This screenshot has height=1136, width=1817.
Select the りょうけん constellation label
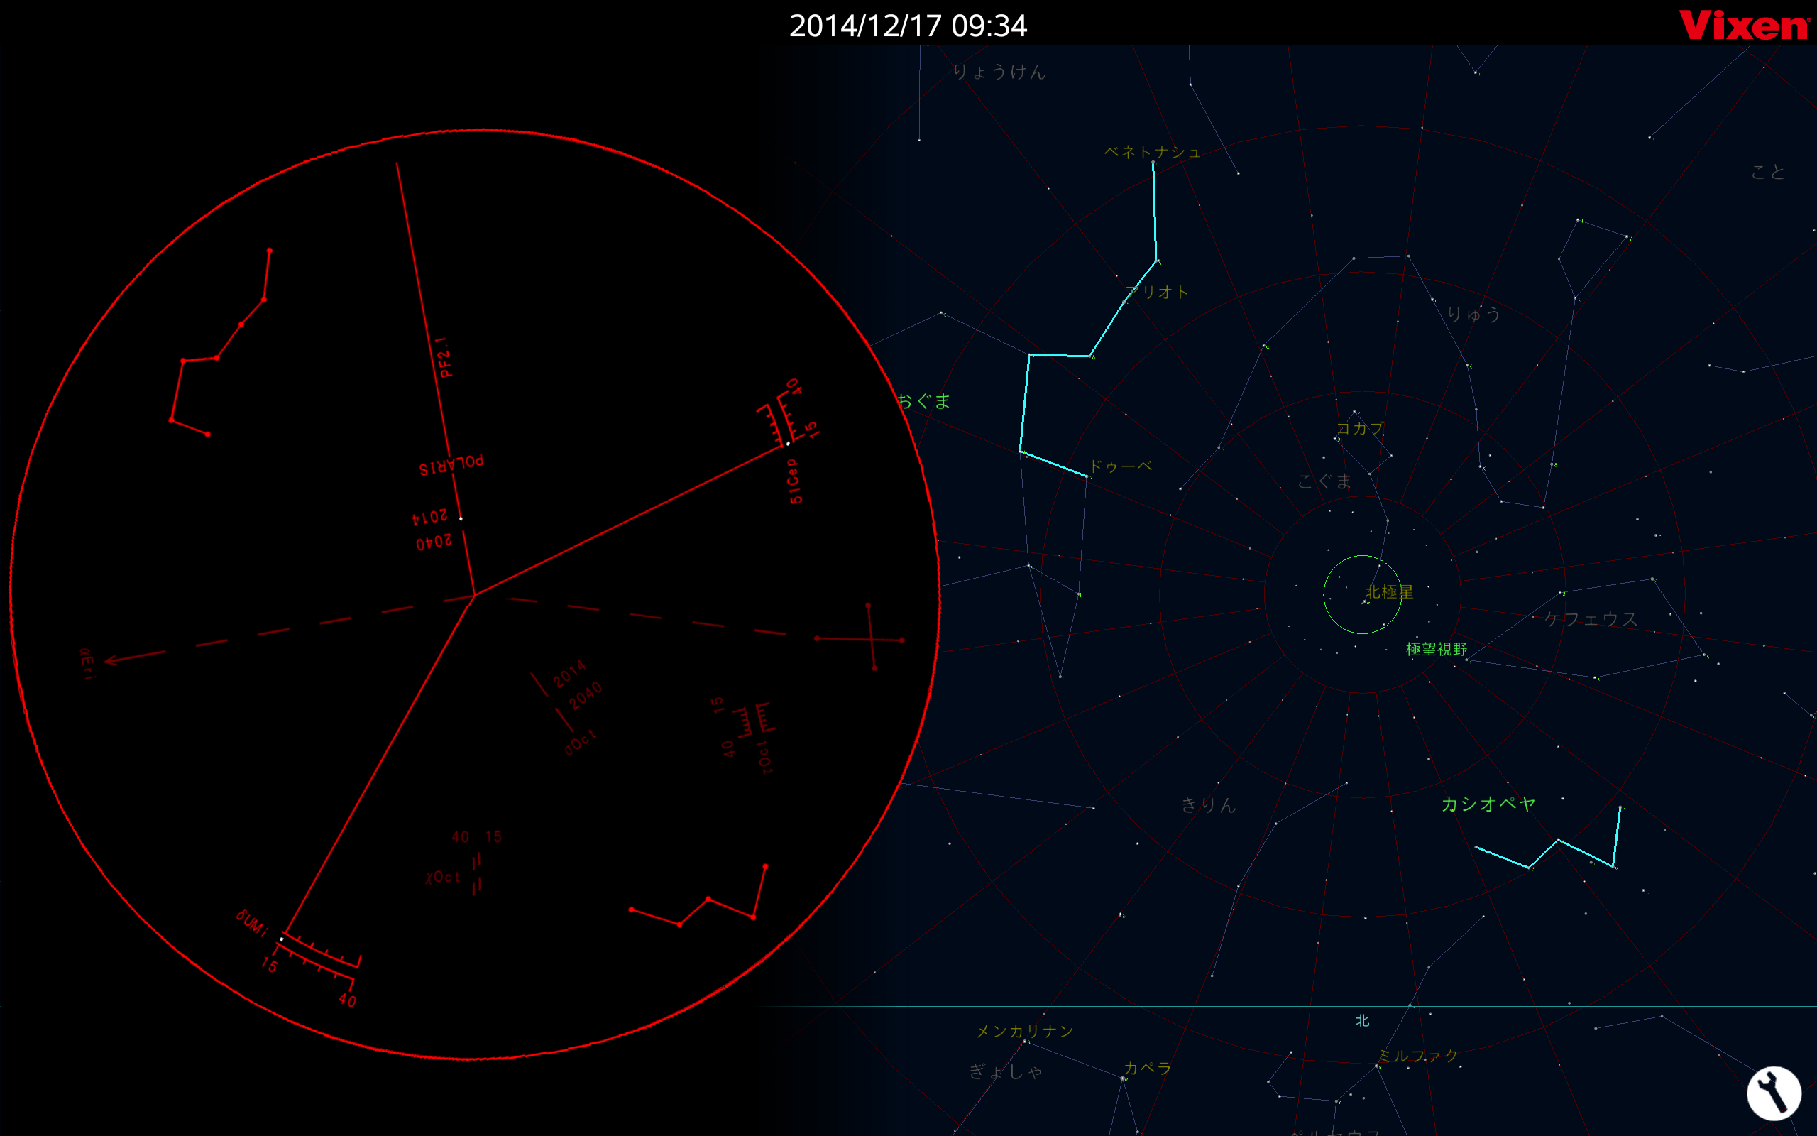[999, 72]
